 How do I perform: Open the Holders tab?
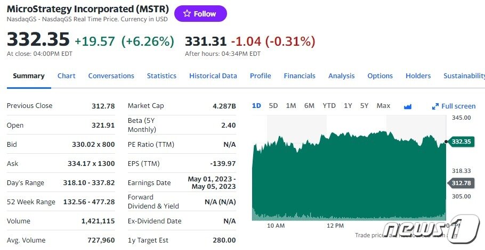click(x=418, y=76)
